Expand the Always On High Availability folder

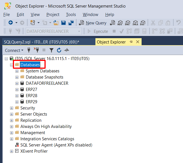pyautogui.click(x=11, y=127)
